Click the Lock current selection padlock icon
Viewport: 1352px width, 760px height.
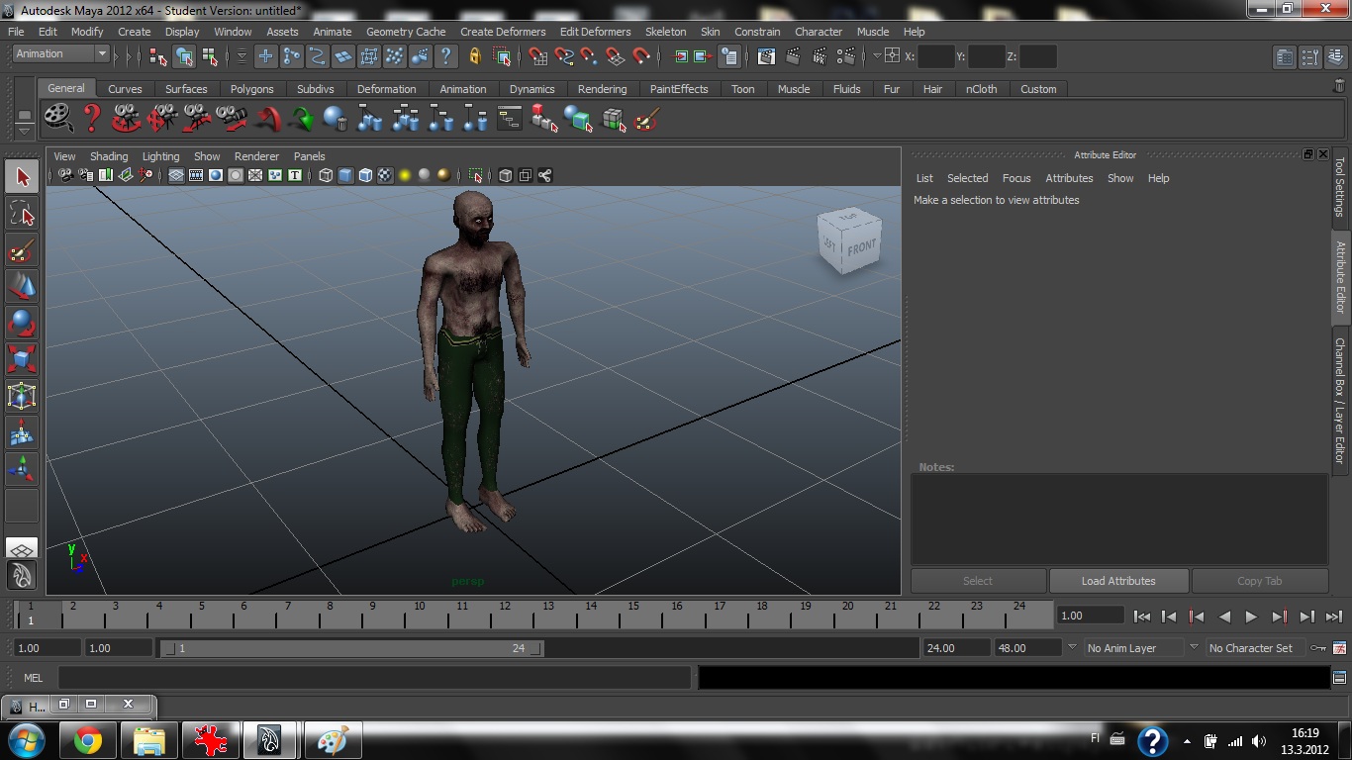click(x=474, y=56)
